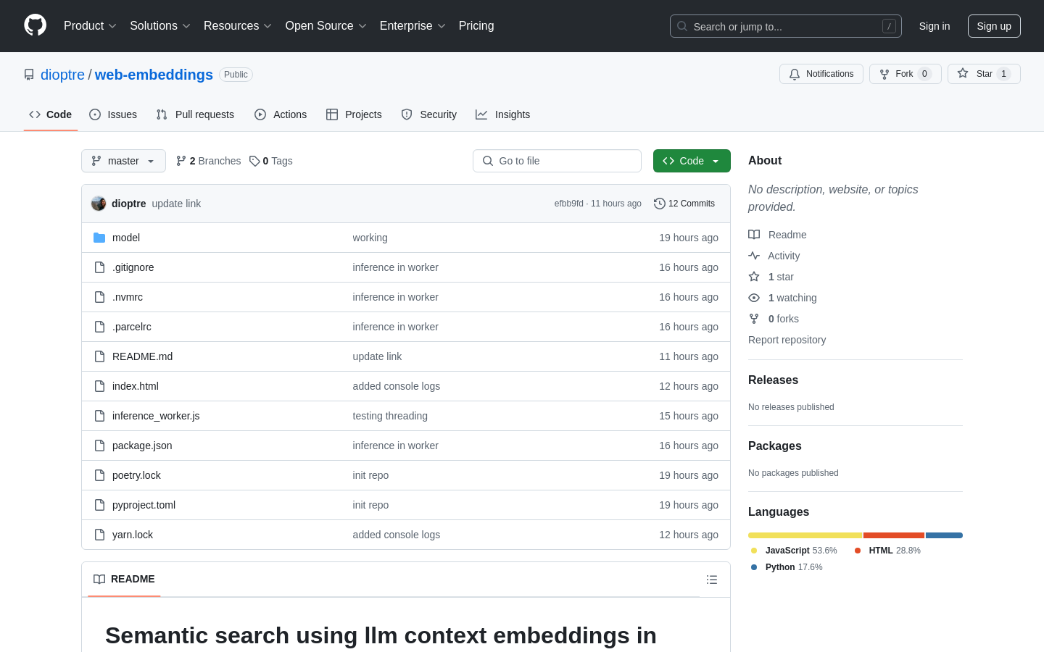This screenshot has width=1044, height=652.
Task: Open the .parcelrc file
Action: [x=132, y=327]
